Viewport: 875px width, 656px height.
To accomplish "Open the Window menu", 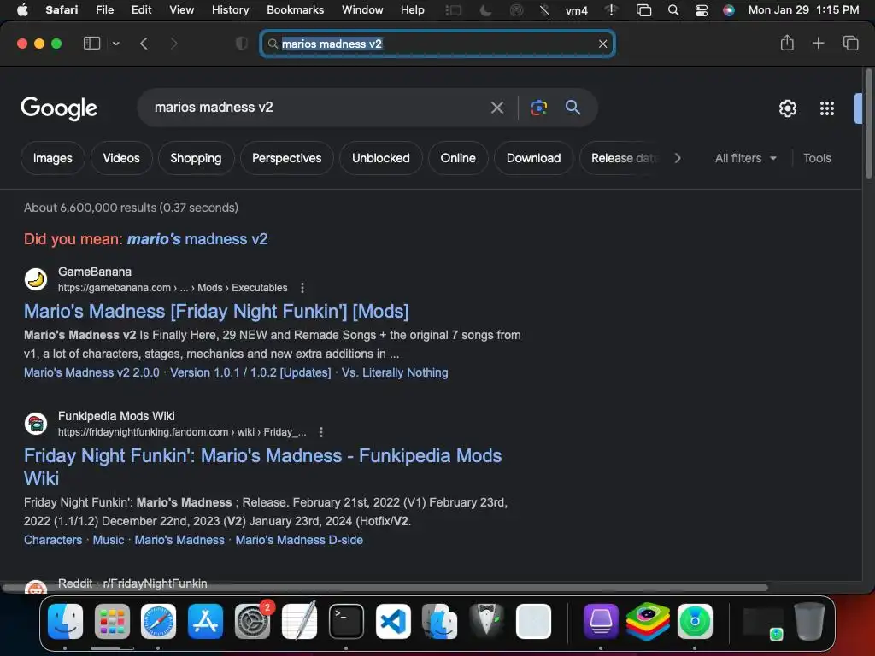I will point(362,10).
